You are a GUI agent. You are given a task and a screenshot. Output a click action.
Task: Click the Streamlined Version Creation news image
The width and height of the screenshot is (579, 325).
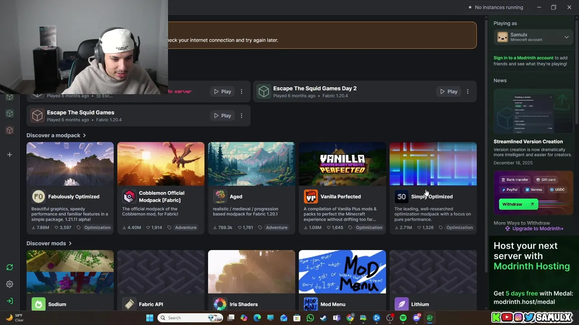[x=533, y=111]
